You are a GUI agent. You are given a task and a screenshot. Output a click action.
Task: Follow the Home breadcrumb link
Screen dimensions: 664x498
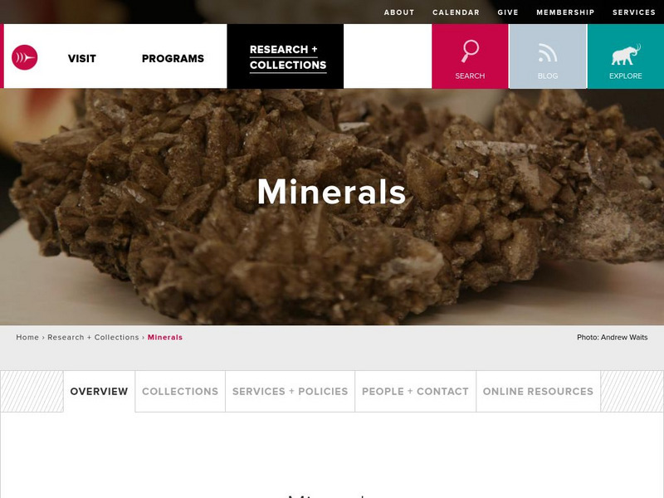click(x=27, y=337)
